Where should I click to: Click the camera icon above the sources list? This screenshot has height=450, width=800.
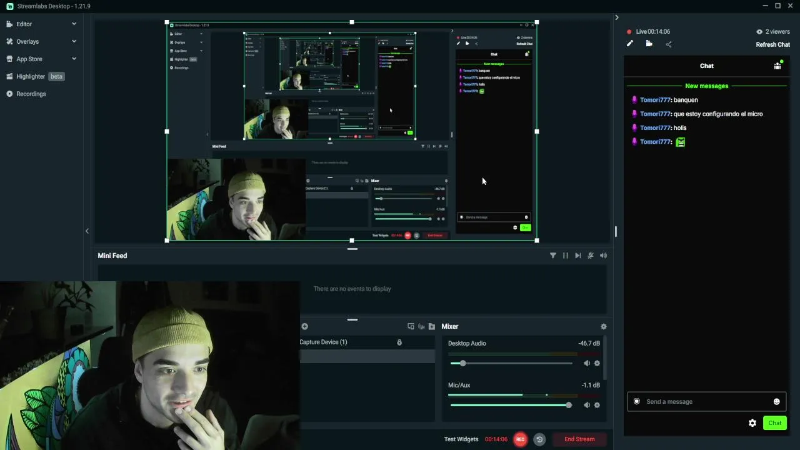pos(421,326)
